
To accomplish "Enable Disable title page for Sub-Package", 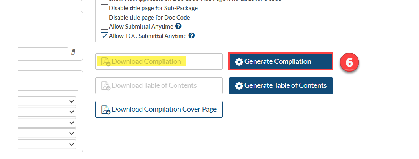I will tap(105, 8).
